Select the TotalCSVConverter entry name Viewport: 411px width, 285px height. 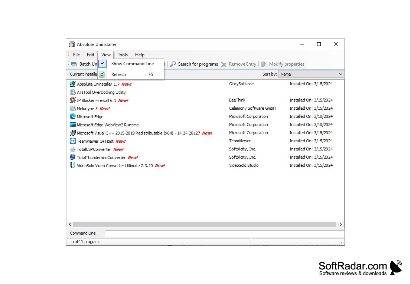(94, 149)
